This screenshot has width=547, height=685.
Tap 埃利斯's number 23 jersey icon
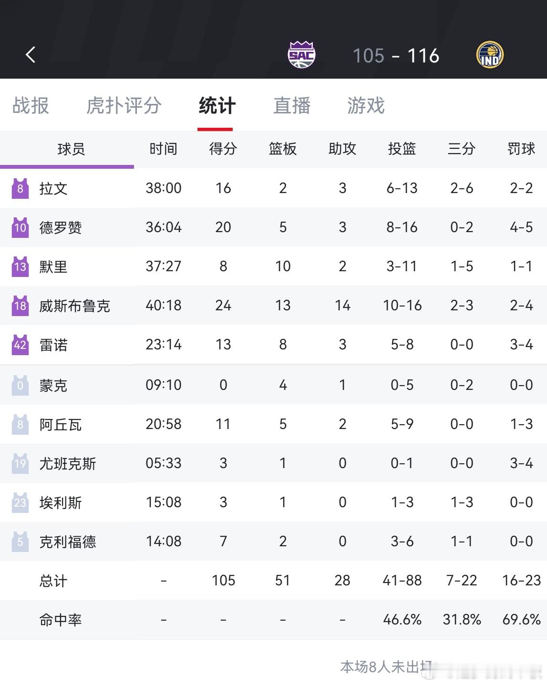[x=20, y=502]
